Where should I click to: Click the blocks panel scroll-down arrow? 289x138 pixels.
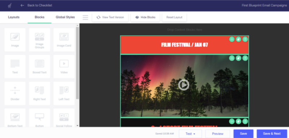pyautogui.click(x=77, y=126)
